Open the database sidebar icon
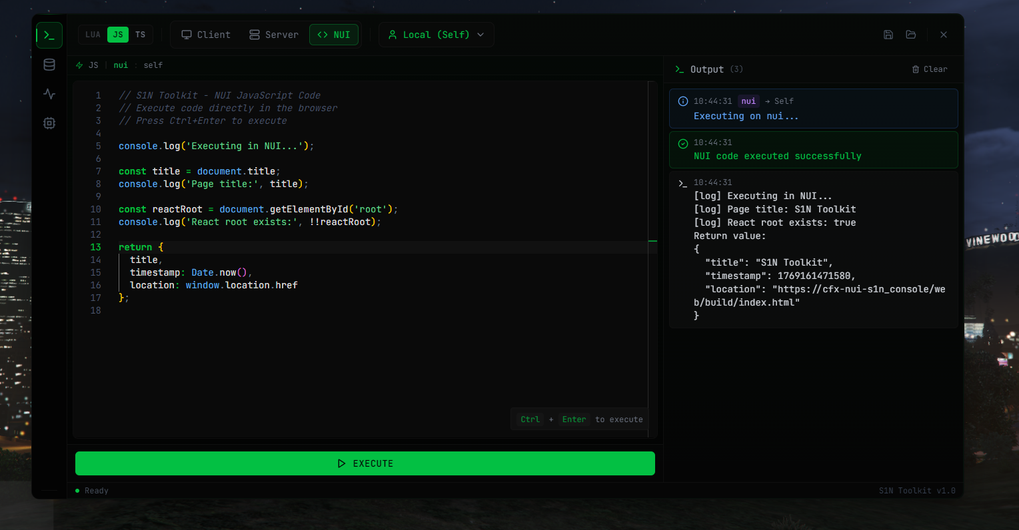Screen dimensions: 1019x530 coord(49,65)
